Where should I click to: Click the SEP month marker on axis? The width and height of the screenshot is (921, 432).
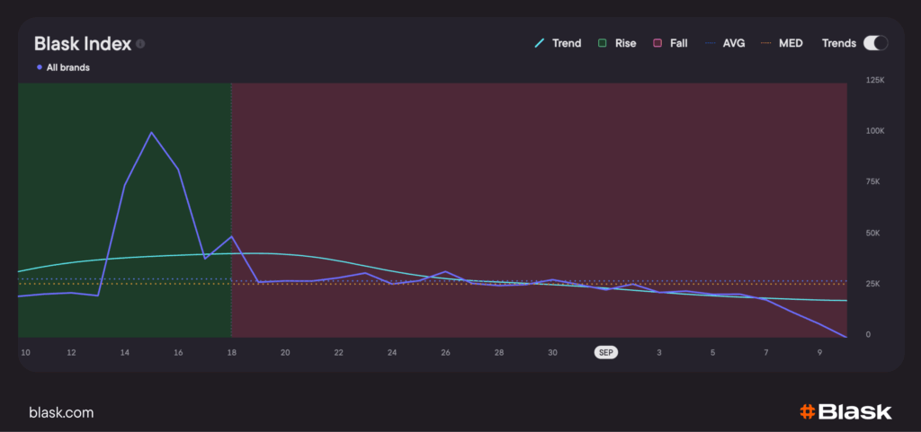click(x=605, y=353)
